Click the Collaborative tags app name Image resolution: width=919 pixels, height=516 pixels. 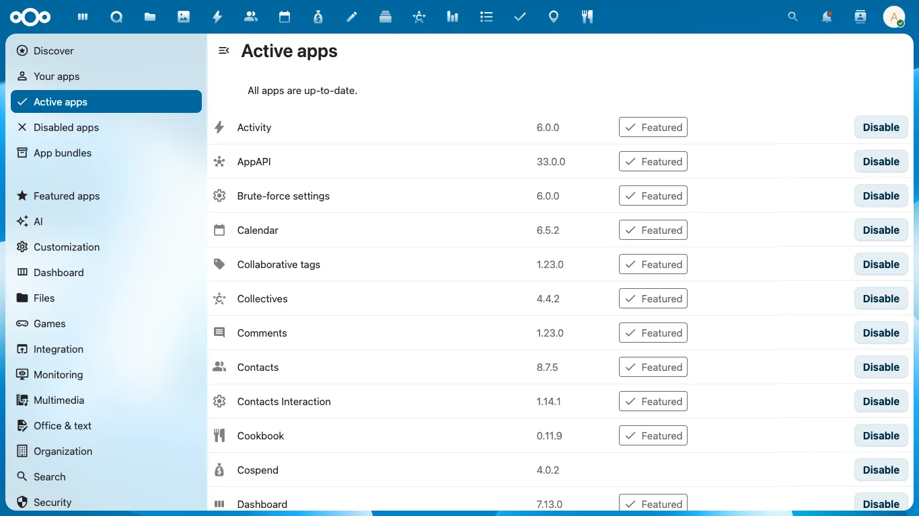(279, 264)
